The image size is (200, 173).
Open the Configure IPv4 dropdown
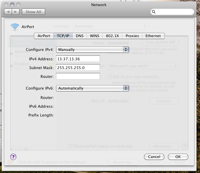[92, 49]
